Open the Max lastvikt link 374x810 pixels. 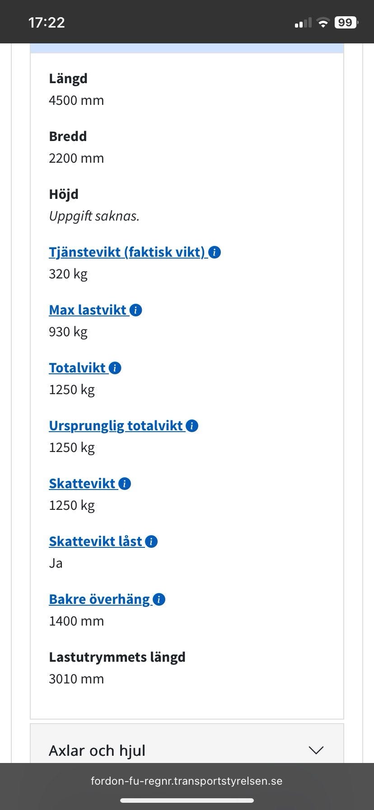pos(88,310)
